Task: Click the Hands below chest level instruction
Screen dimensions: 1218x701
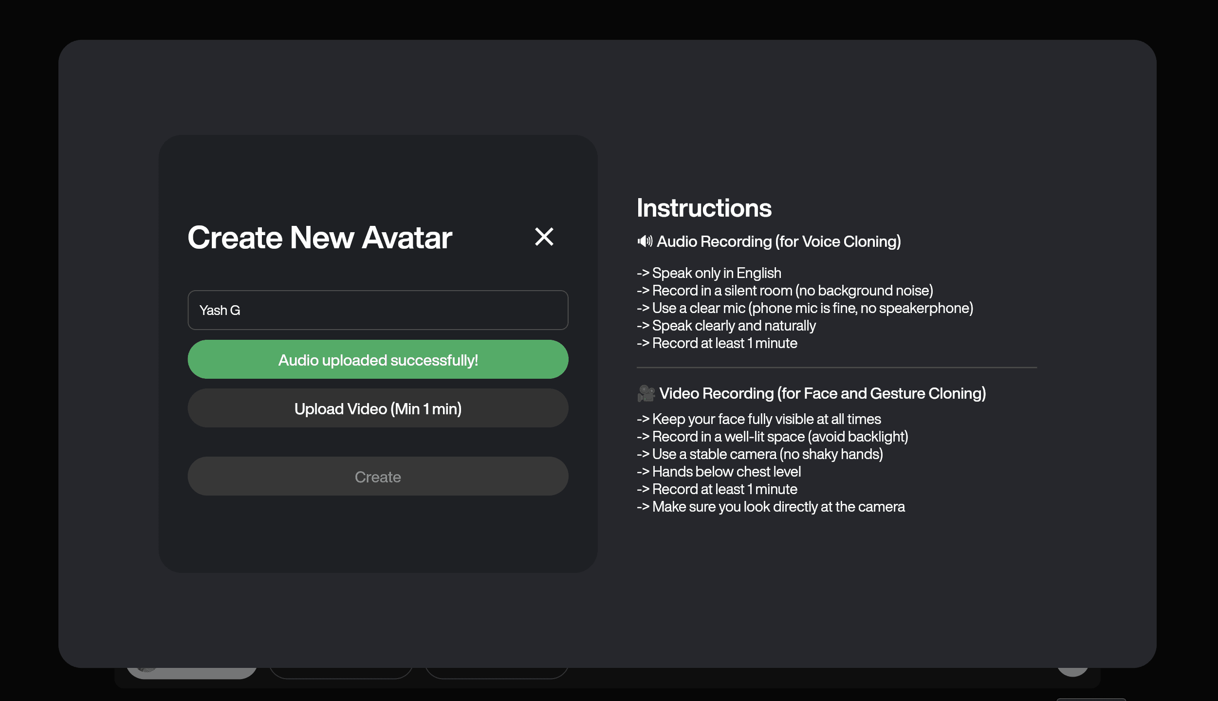Action: (x=719, y=472)
